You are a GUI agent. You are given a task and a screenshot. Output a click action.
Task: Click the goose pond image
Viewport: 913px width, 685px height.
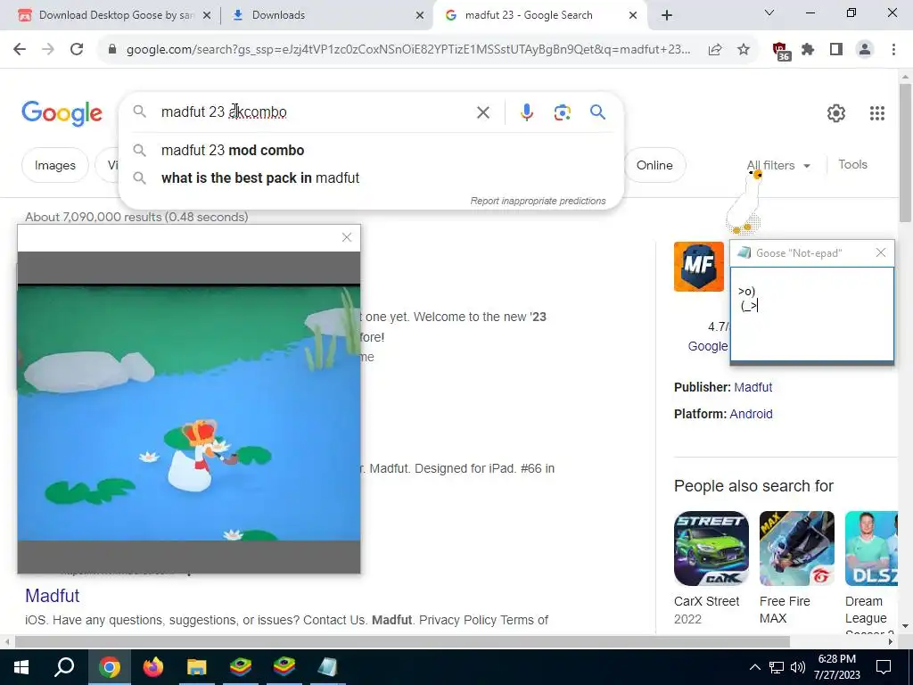click(x=189, y=412)
